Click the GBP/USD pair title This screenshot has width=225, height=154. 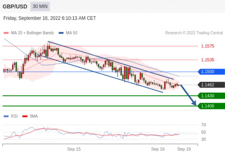click(15, 7)
